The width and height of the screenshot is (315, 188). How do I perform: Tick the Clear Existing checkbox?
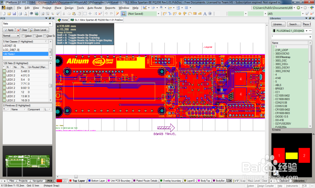click(x=45, y=36)
